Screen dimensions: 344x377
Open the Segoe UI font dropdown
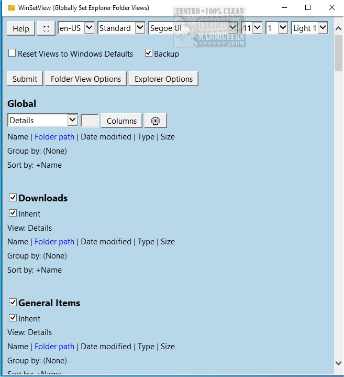point(193,28)
